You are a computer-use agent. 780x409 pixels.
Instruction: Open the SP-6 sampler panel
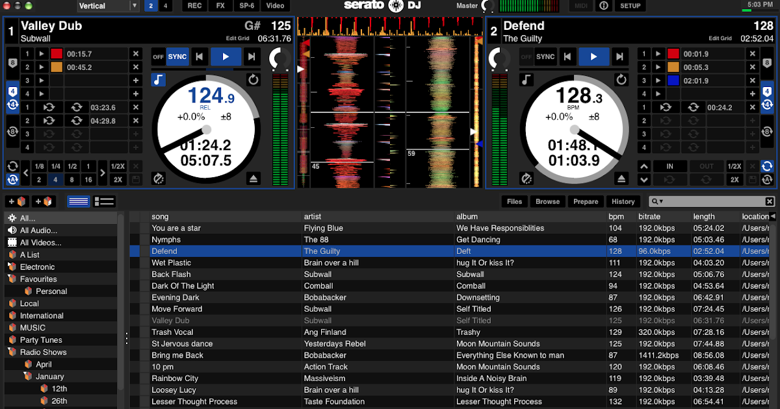[247, 6]
